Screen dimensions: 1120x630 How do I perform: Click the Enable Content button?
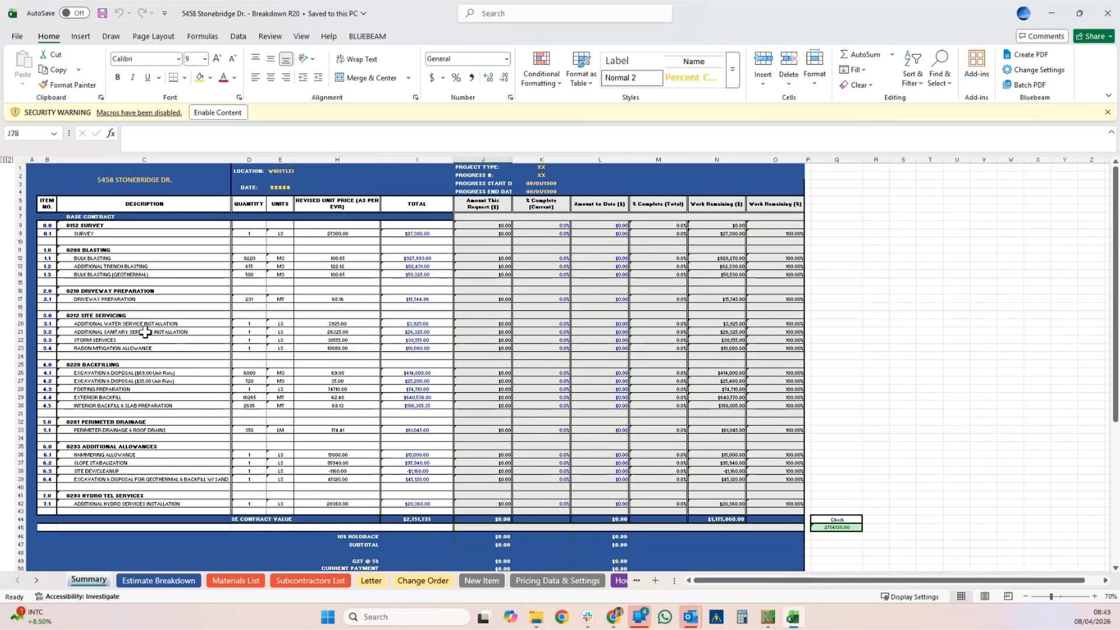point(218,113)
